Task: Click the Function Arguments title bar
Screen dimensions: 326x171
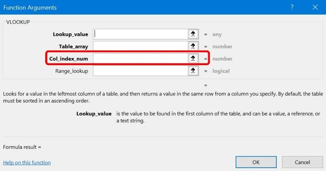Action: point(122,7)
